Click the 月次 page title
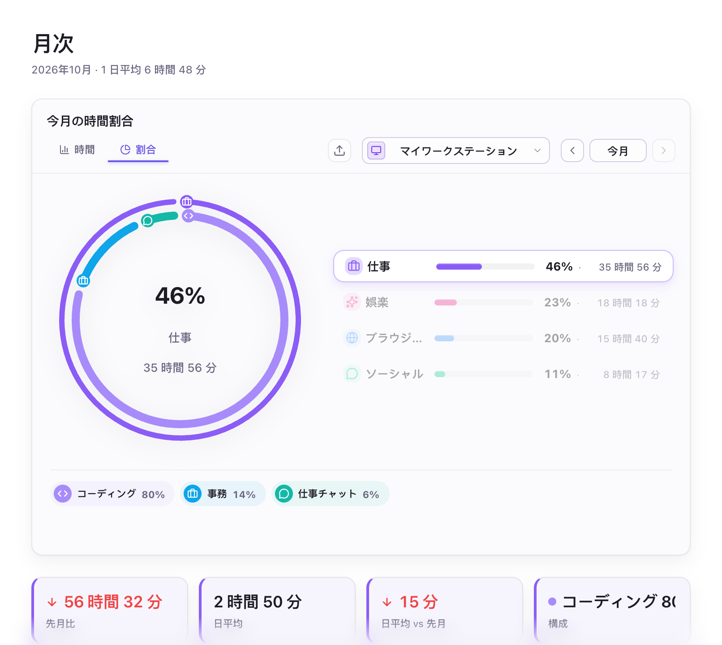Viewport: 722px width, 645px height. click(53, 43)
